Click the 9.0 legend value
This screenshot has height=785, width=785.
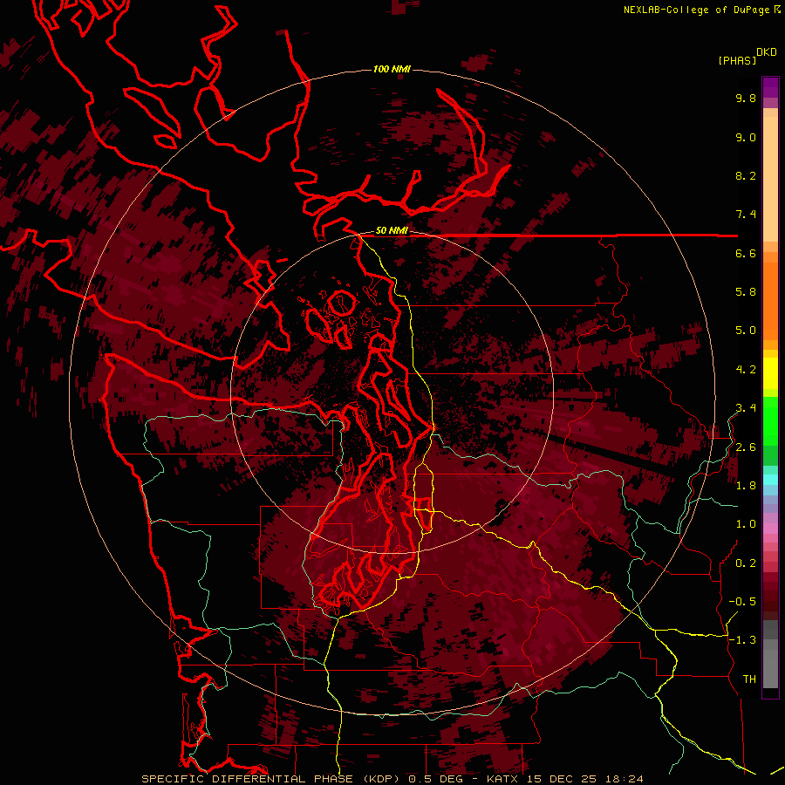click(x=746, y=138)
